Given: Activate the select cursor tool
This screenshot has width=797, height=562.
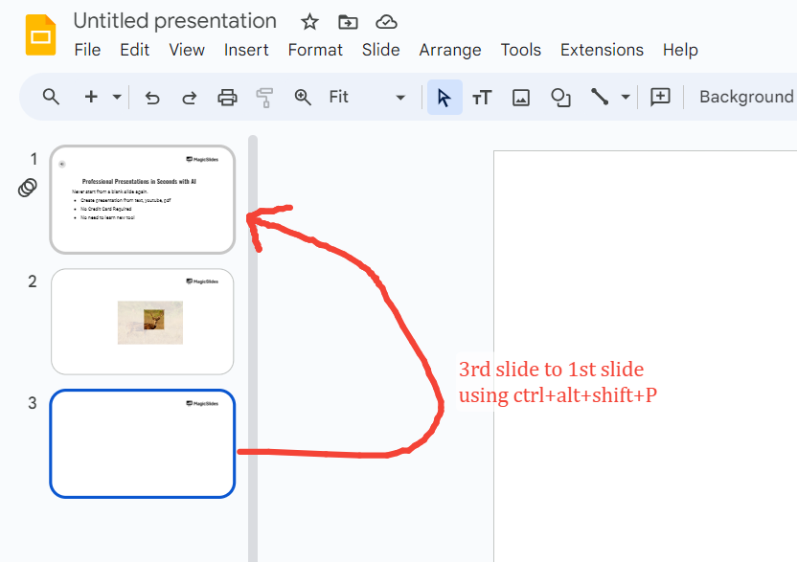Looking at the screenshot, I should click(x=444, y=97).
